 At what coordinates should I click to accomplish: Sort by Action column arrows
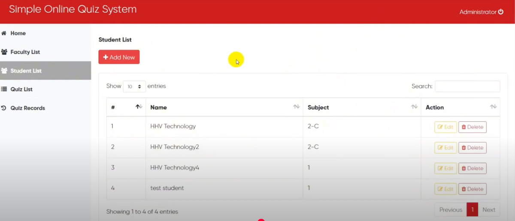point(493,107)
